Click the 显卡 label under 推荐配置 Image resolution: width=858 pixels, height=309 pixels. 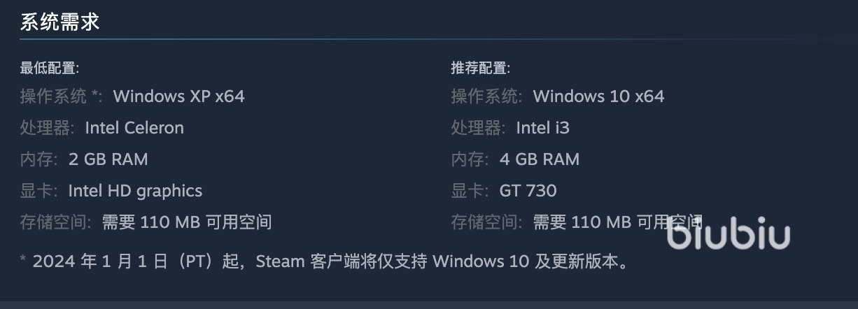pos(468,191)
